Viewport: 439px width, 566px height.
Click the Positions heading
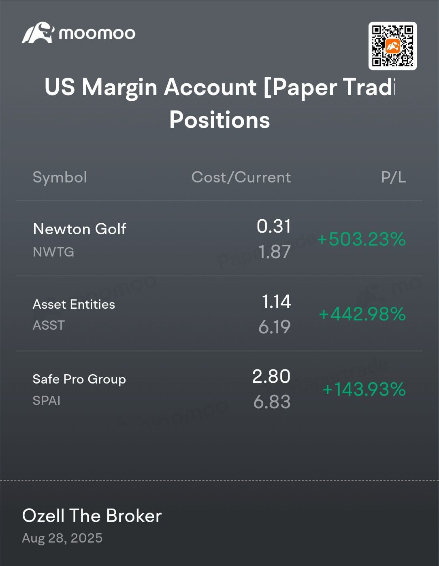(219, 120)
